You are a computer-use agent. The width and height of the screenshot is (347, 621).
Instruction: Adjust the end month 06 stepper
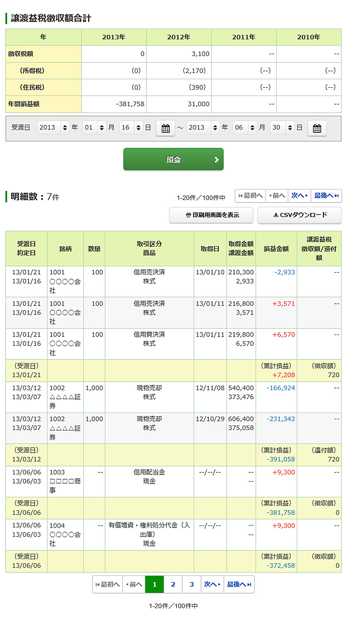[245, 128]
